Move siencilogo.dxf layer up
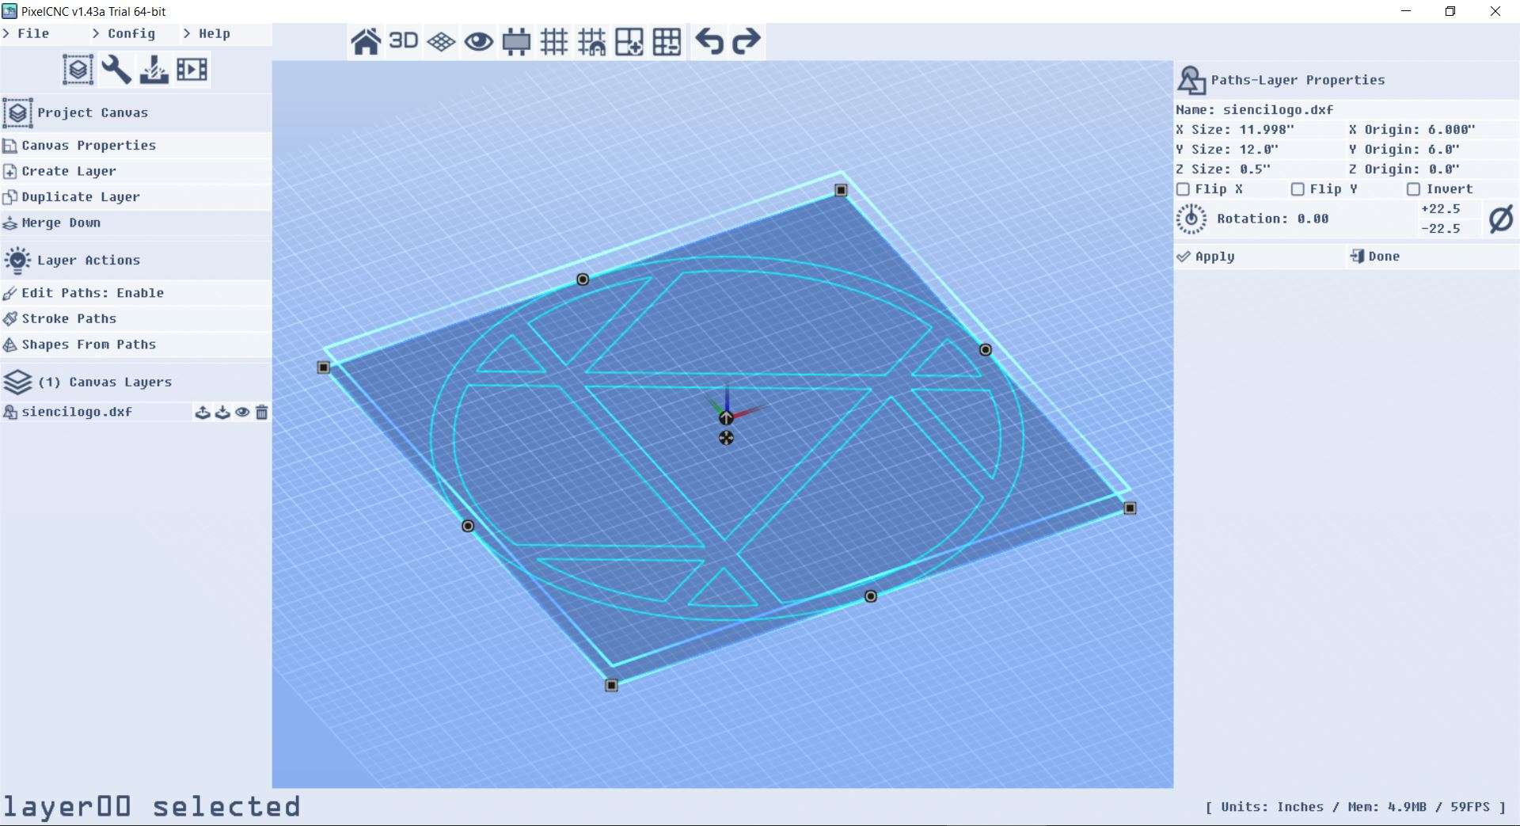The image size is (1520, 826). (203, 412)
